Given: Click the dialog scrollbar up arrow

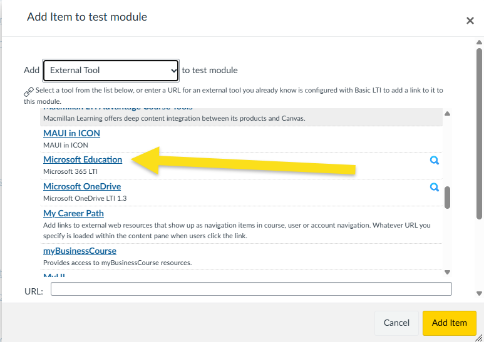Looking at the screenshot, I should [x=479, y=43].
